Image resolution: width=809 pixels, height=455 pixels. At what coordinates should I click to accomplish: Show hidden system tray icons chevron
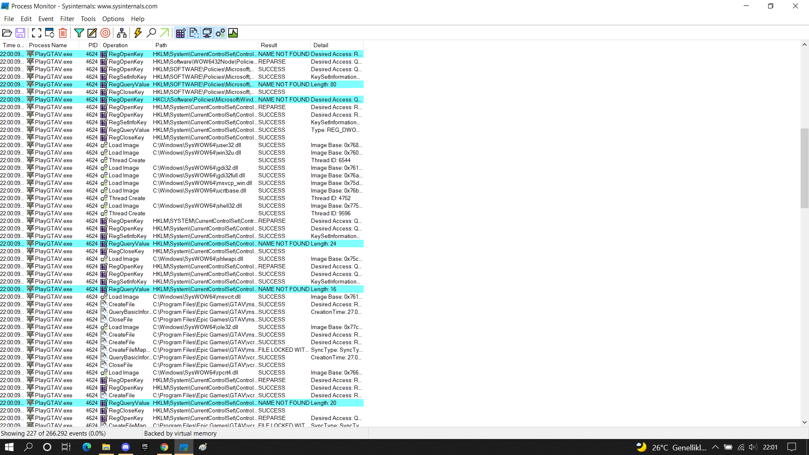(715, 447)
